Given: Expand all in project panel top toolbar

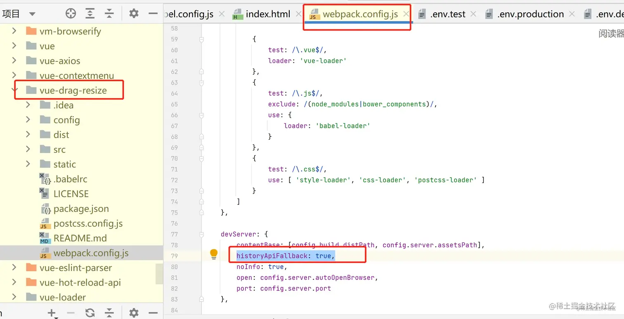Looking at the screenshot, I should pyautogui.click(x=90, y=14).
